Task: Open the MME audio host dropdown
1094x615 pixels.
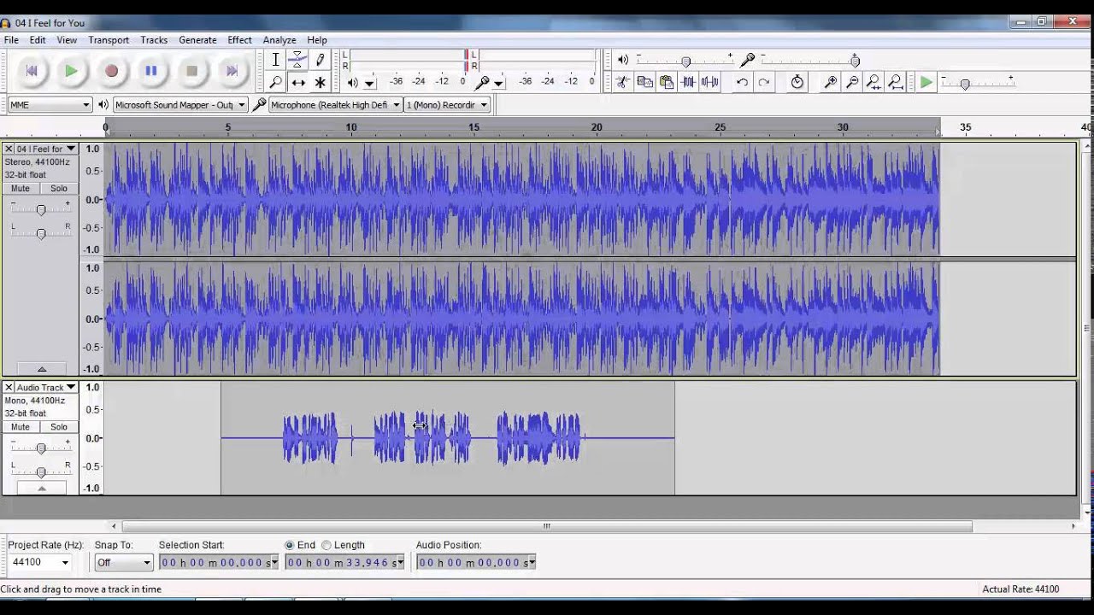Action: 50,105
